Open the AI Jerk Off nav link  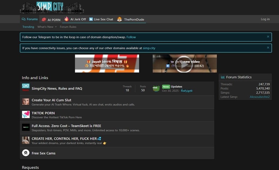78,19
